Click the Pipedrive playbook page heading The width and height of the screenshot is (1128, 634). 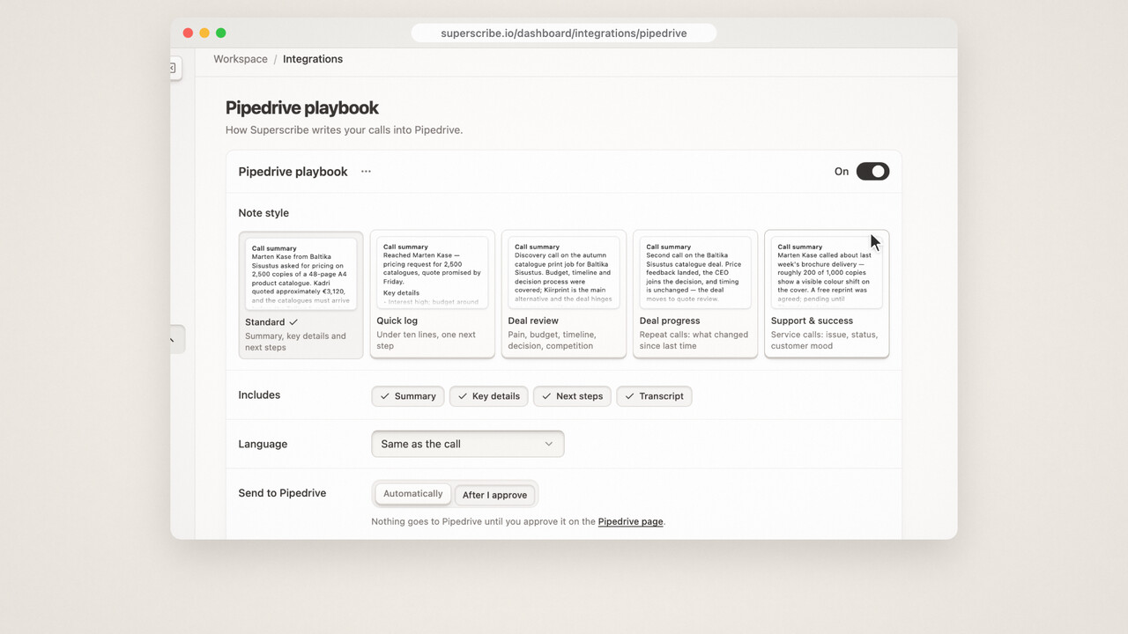[x=302, y=107]
